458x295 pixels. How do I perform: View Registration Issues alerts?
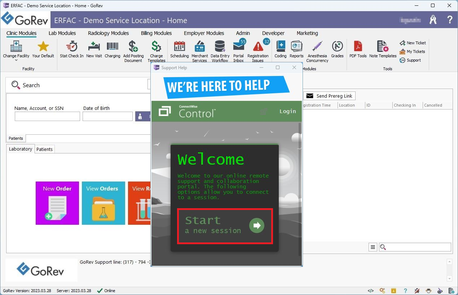coord(258,52)
